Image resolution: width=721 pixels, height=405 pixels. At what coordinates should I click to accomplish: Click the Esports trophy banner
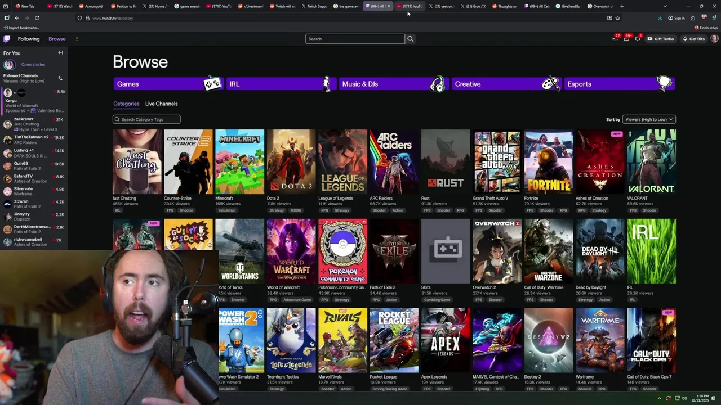pyautogui.click(x=619, y=84)
